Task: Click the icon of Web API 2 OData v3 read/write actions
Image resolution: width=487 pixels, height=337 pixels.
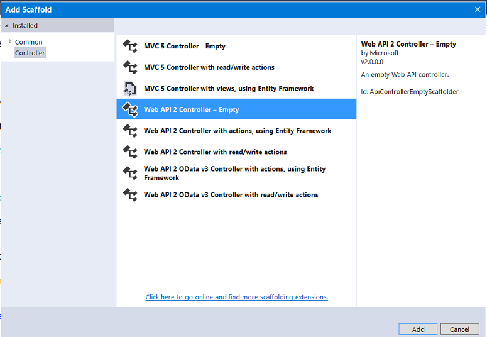Action: [x=130, y=195]
